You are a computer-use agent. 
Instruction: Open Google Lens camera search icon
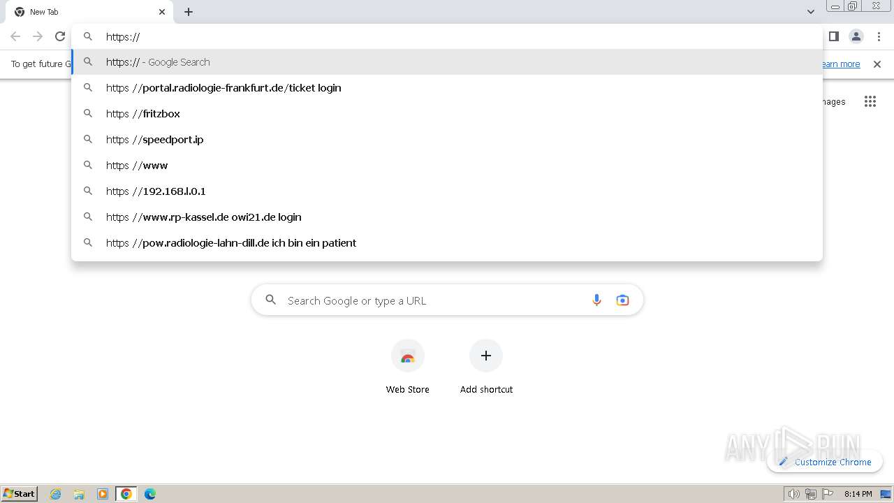(622, 300)
